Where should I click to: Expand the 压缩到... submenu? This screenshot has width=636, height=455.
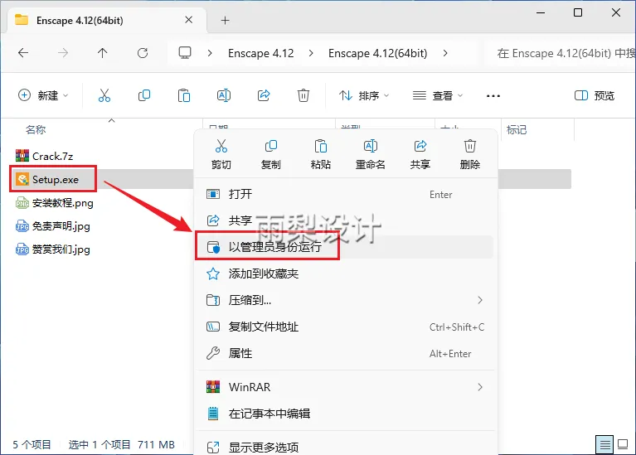[480, 300]
